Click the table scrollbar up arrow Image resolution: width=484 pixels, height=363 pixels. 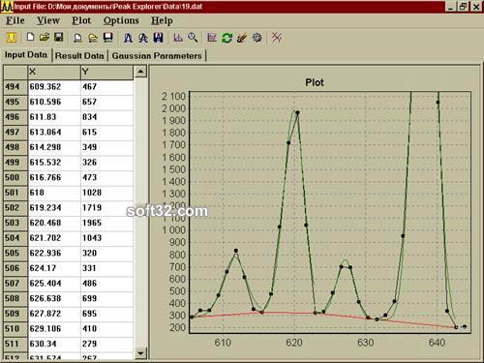pos(140,72)
